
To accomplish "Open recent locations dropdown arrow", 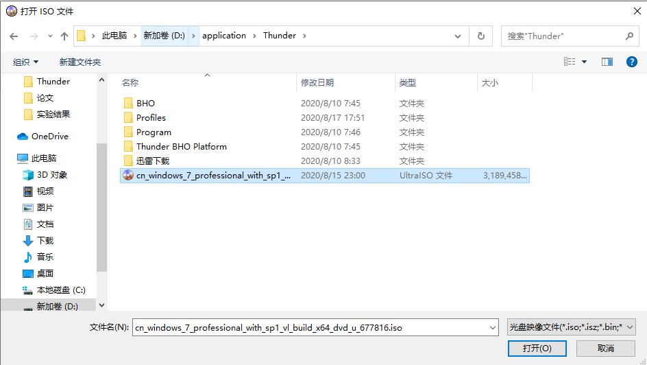I will [50, 36].
